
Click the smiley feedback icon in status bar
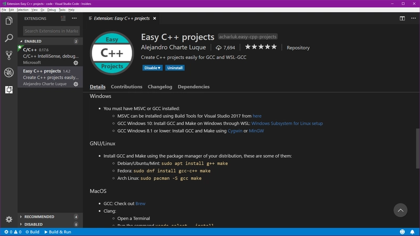pyautogui.click(x=403, y=232)
